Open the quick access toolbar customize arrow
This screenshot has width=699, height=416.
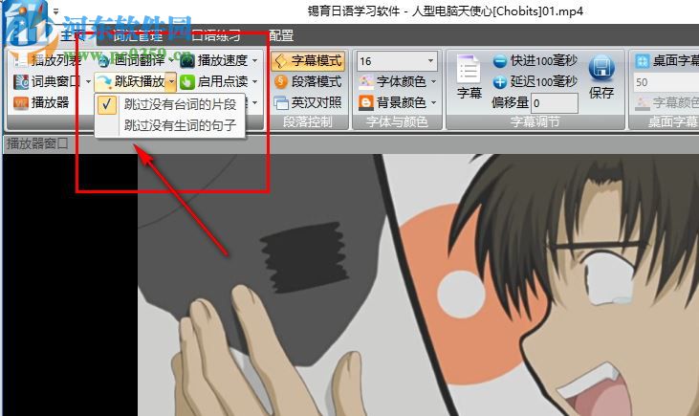55,12
